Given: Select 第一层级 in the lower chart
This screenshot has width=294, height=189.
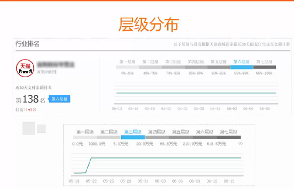Looking at the screenshot, I should (85, 132).
